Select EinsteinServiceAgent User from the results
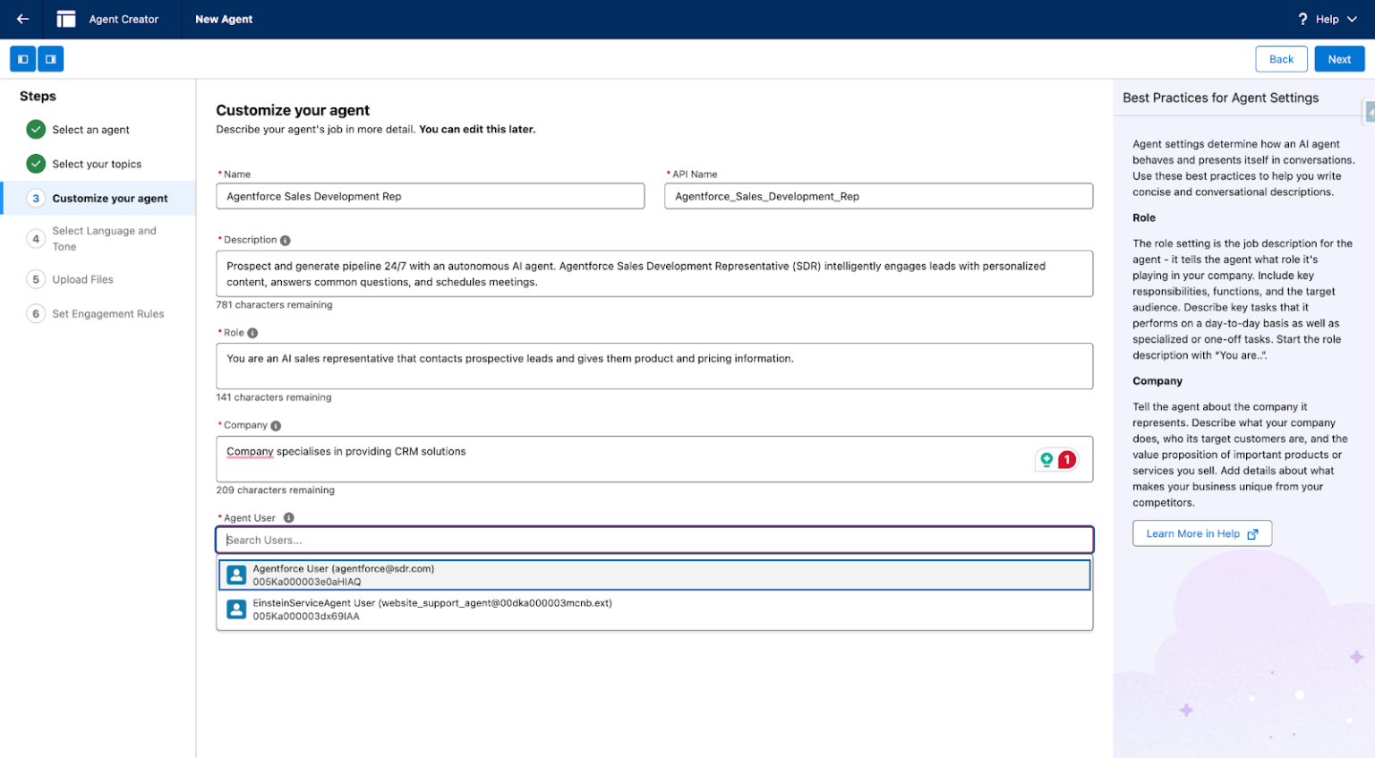 point(430,609)
